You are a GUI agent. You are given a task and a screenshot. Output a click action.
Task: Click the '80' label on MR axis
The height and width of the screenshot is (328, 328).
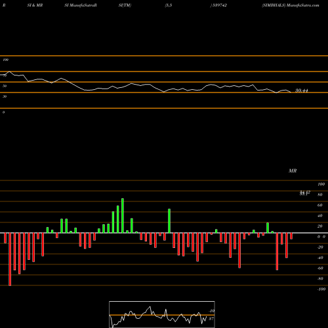[x=319, y=195]
